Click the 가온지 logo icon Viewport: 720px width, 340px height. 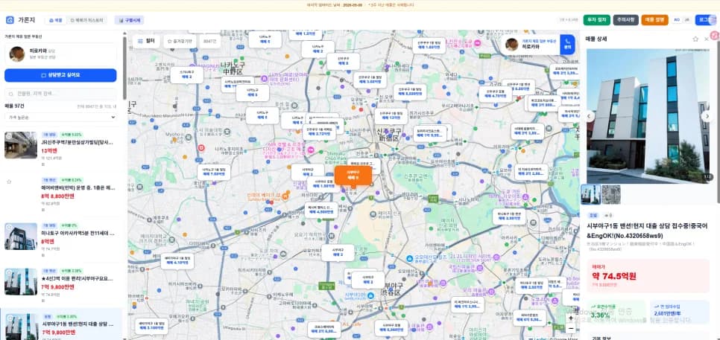[10, 20]
